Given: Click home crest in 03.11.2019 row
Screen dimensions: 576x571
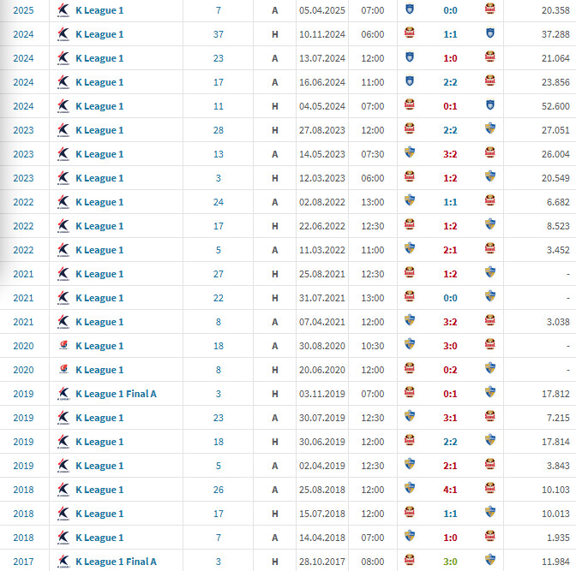Looking at the screenshot, I should pos(410,392).
